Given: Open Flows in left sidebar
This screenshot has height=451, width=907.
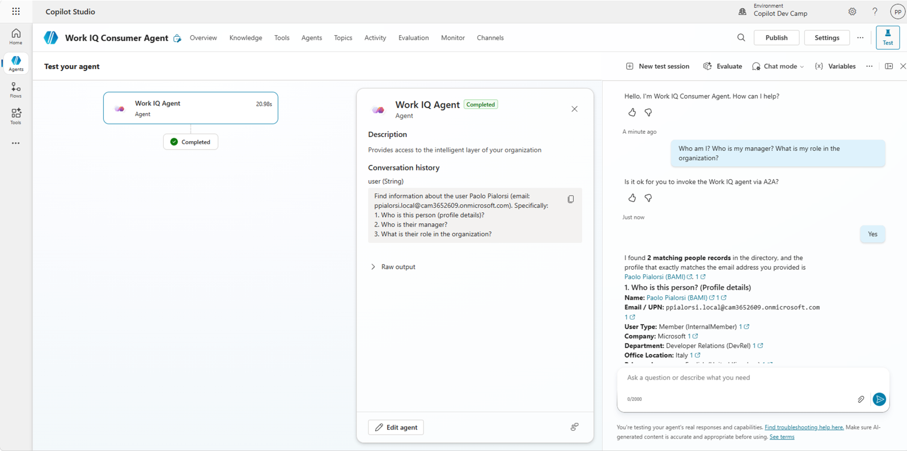Looking at the screenshot, I should [16, 90].
